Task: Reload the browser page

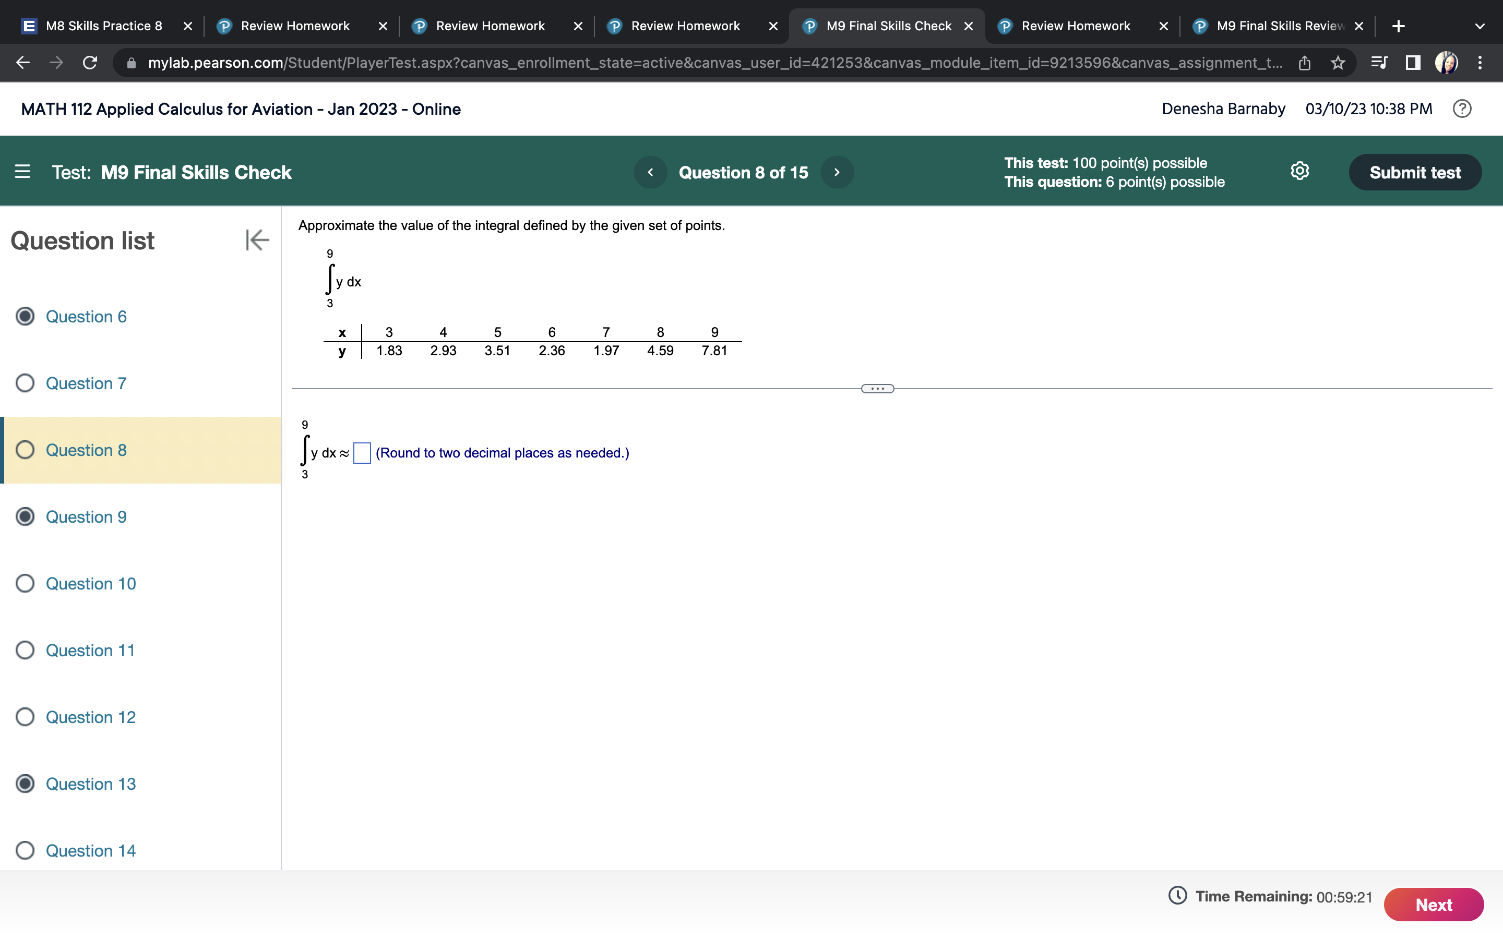Action: click(x=90, y=63)
